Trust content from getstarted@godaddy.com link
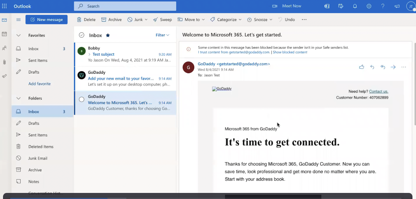The width and height of the screenshot is (416, 199). (234, 52)
